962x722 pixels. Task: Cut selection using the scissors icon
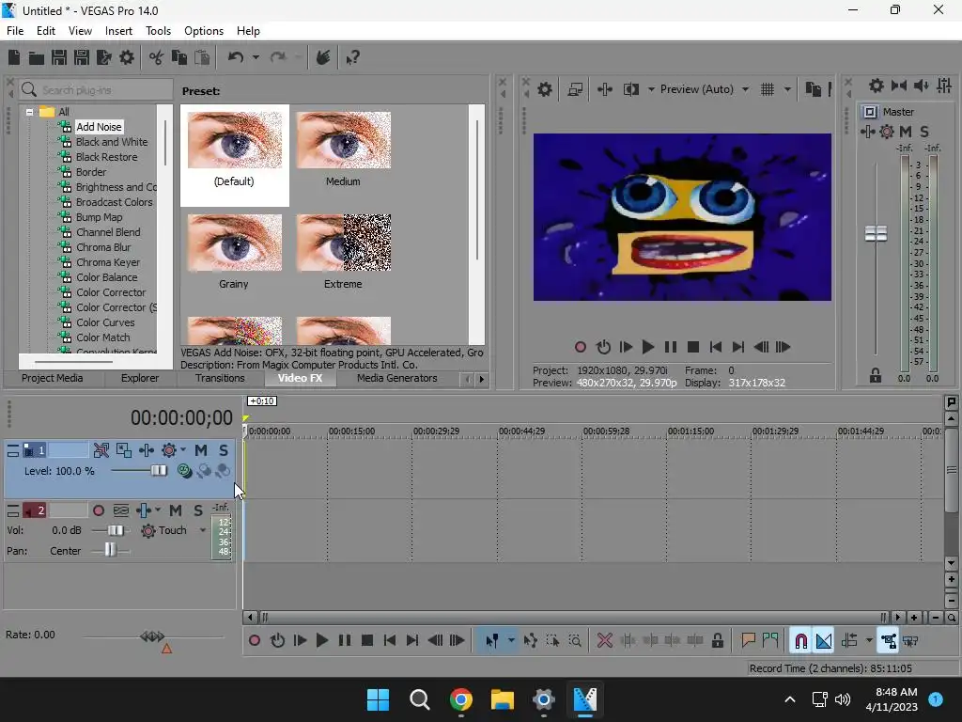[157, 57]
